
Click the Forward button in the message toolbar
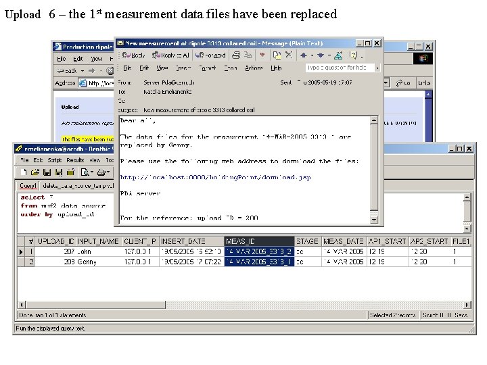click(x=210, y=55)
